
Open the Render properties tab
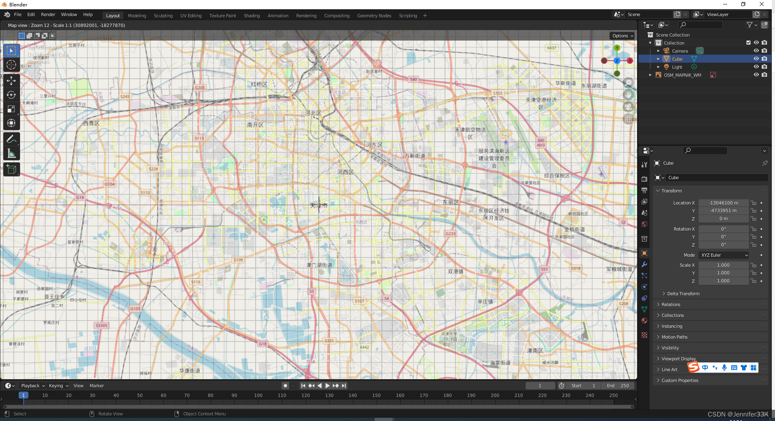644,179
